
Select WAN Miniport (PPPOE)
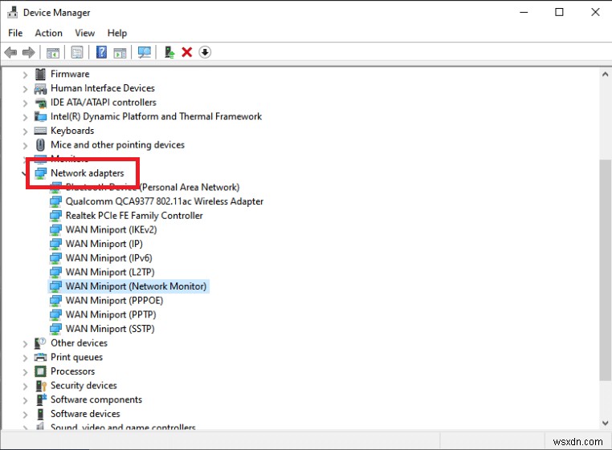coord(114,300)
